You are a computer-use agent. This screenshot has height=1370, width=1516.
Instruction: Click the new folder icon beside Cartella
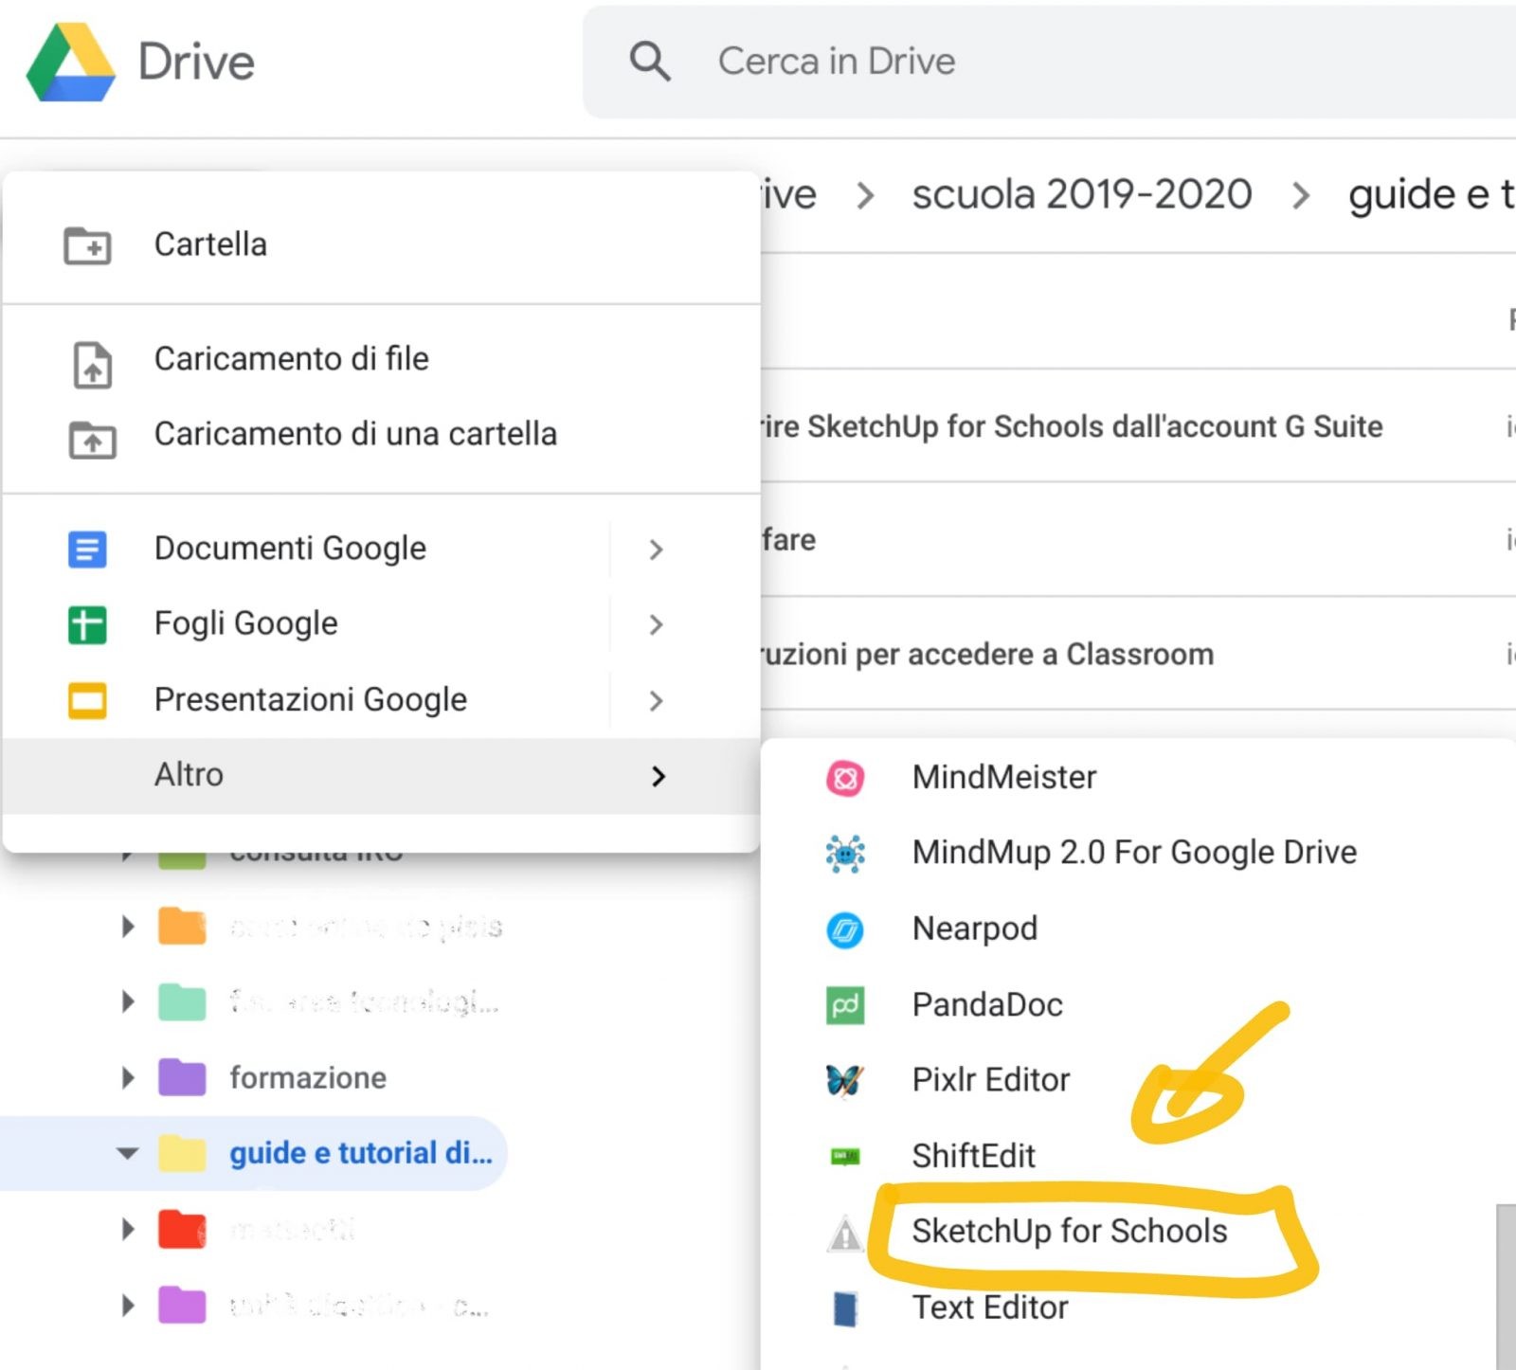coord(87,245)
